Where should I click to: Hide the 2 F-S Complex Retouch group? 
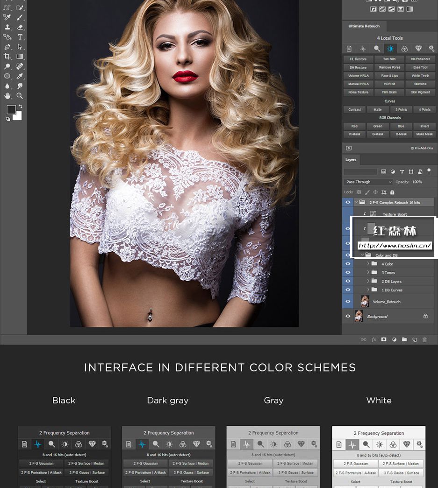pos(348,202)
